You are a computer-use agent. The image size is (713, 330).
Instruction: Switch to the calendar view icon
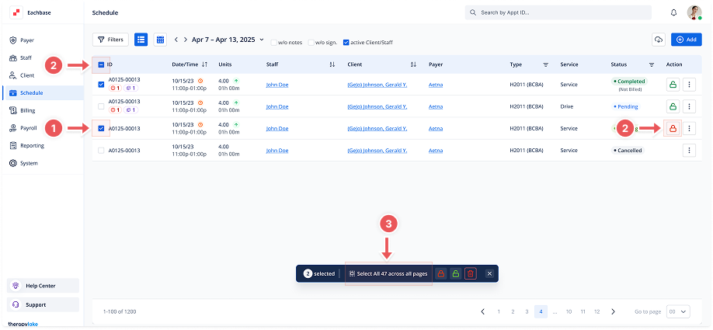tap(160, 40)
